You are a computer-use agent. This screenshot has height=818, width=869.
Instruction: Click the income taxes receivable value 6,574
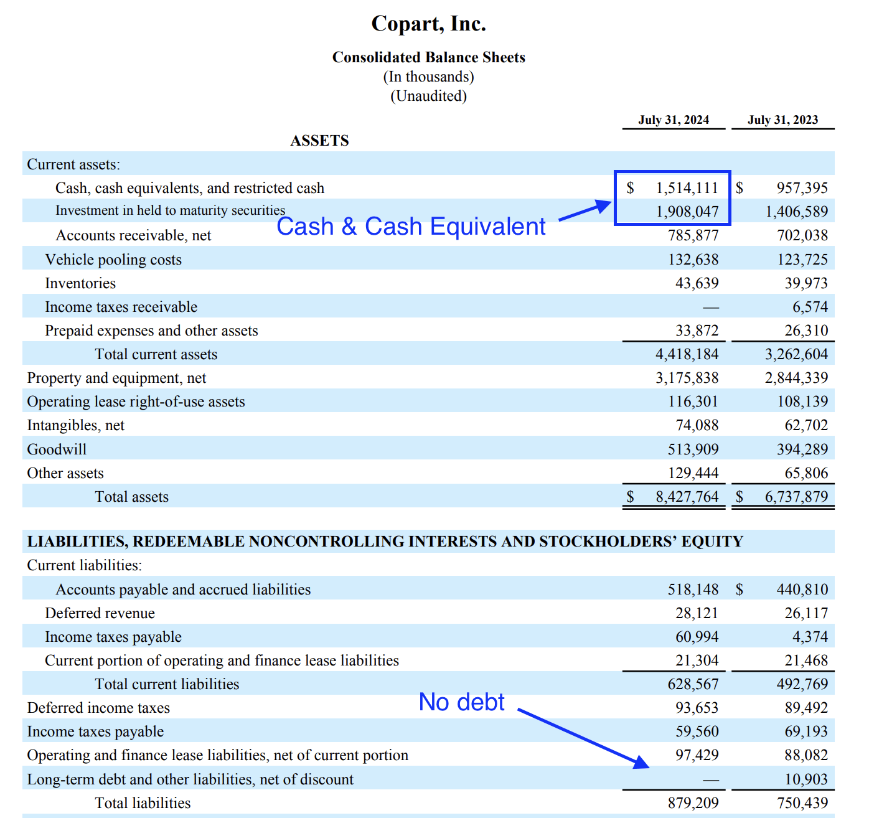[x=810, y=307]
